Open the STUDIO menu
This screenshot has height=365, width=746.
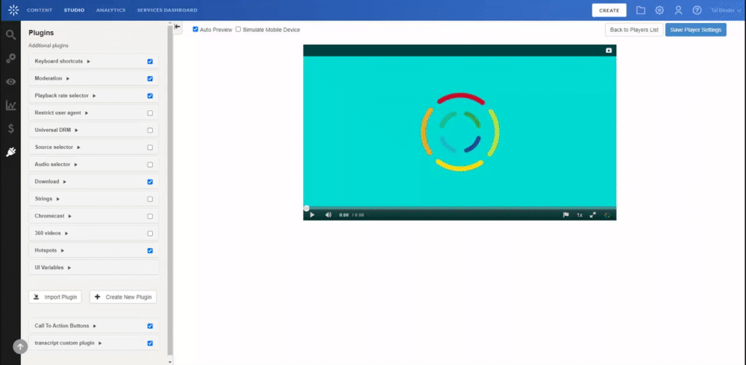tap(74, 10)
